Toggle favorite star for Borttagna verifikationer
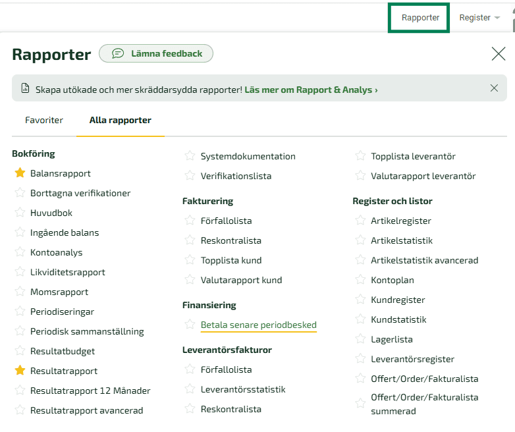The image size is (515, 432). [x=20, y=192]
